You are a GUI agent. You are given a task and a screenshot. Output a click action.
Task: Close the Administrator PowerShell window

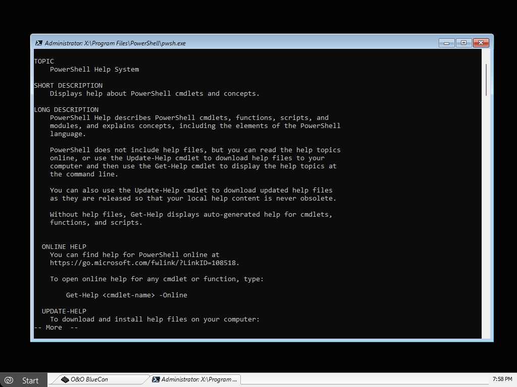[x=481, y=43]
